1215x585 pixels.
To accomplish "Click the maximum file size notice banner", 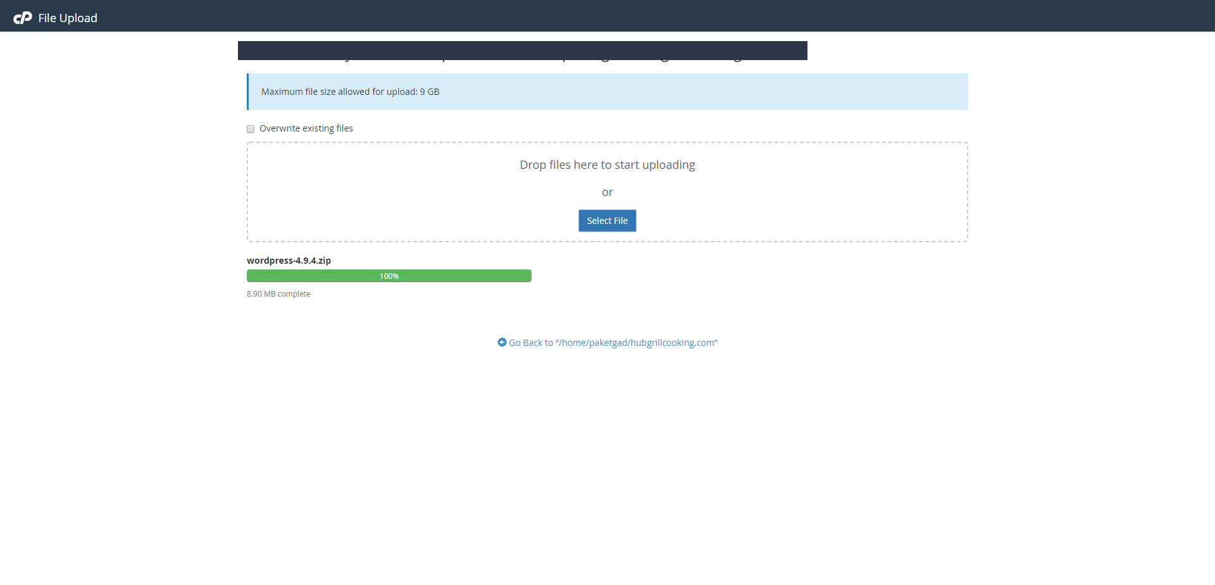I will point(696,92).
